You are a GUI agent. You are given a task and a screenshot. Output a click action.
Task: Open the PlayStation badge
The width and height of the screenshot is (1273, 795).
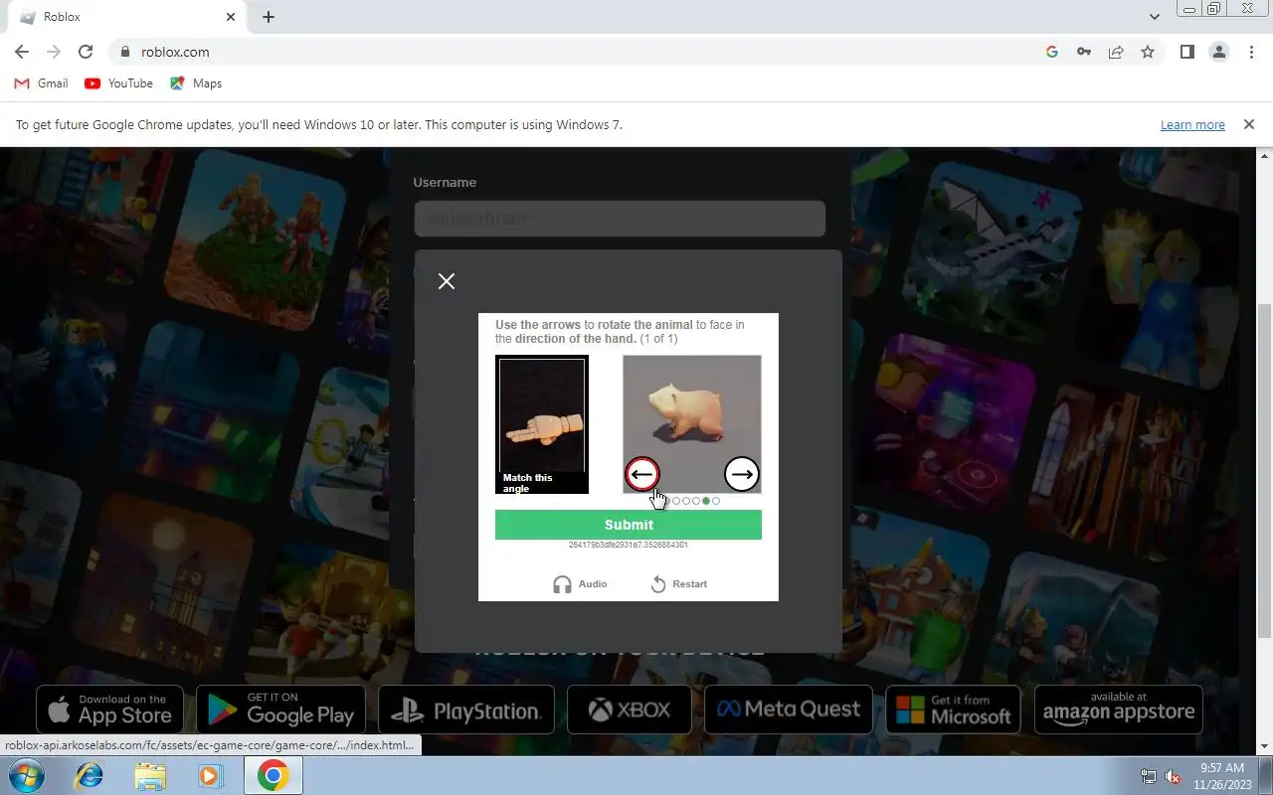click(466, 710)
